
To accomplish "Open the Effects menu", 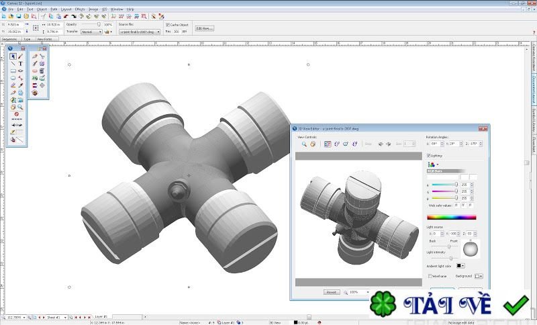I will pyautogui.click(x=80, y=9).
